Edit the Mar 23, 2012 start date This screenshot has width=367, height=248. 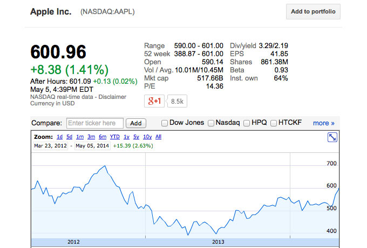tap(50, 146)
